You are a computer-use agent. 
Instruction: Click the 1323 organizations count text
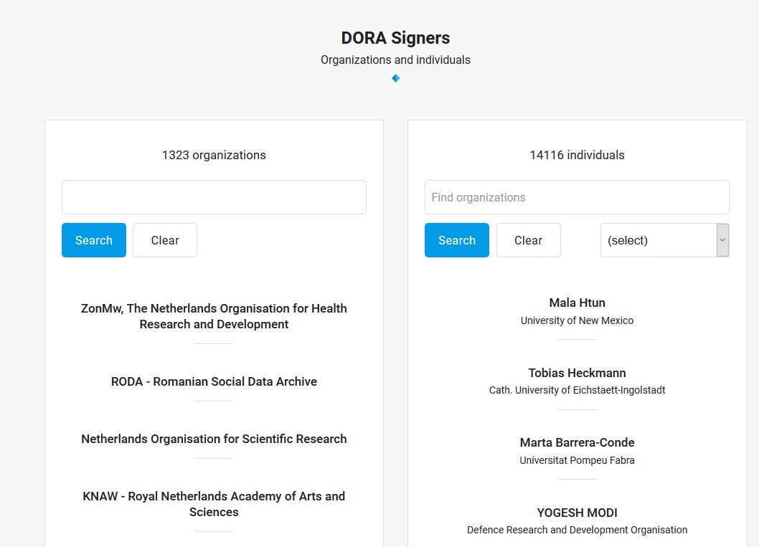[214, 155]
